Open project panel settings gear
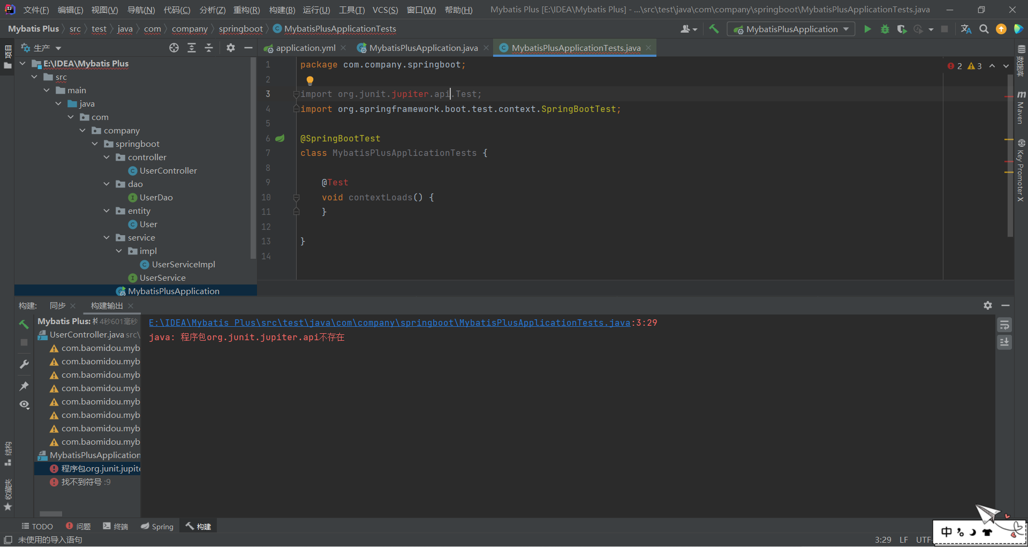Viewport: 1028px width, 547px height. [x=230, y=48]
